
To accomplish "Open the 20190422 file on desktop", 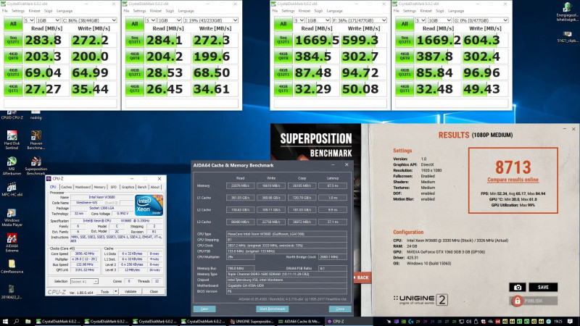I will click(x=12, y=291).
